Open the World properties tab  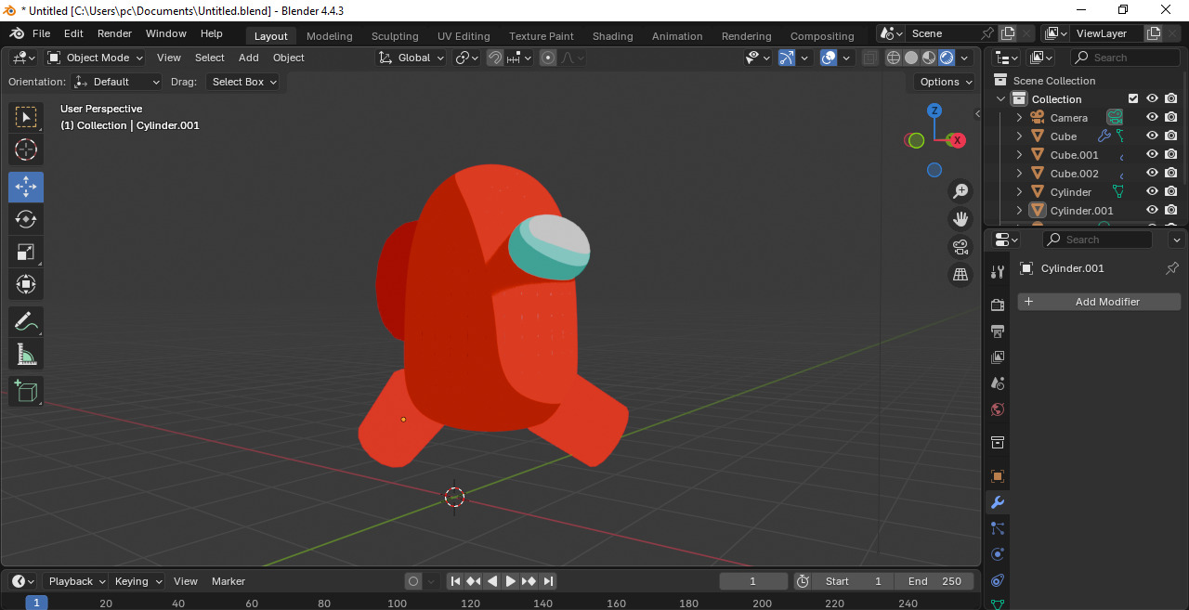point(998,409)
